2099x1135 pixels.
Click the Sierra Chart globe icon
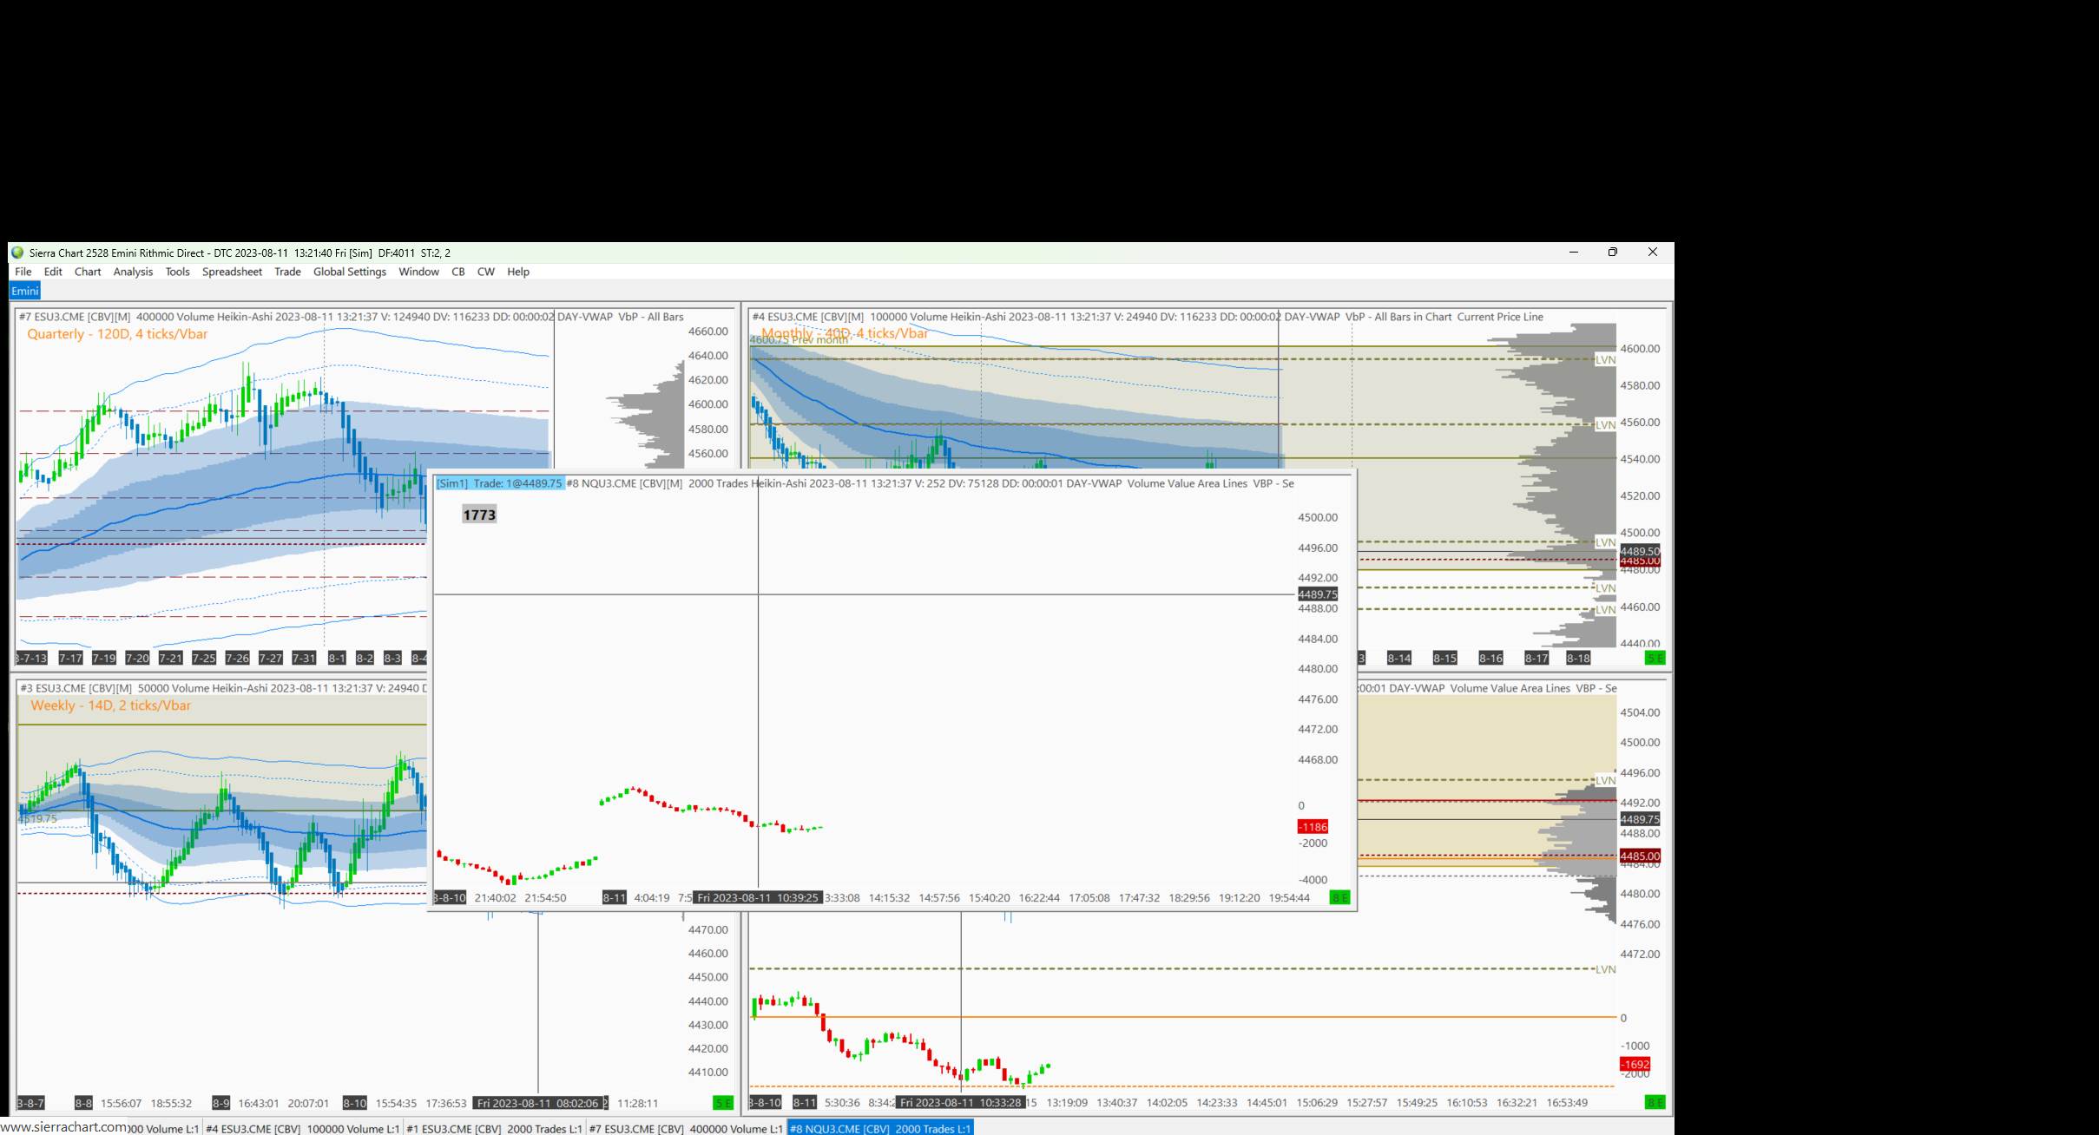coord(17,253)
